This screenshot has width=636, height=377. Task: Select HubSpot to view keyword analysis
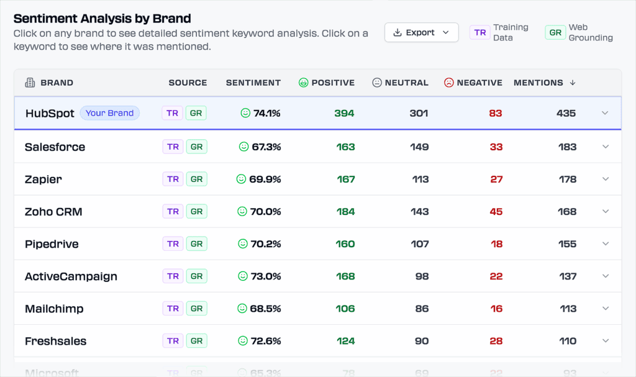point(50,113)
